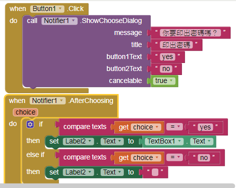Edit the message text 你要印出密碼嗎？
This screenshot has height=188, width=236.
190,33
